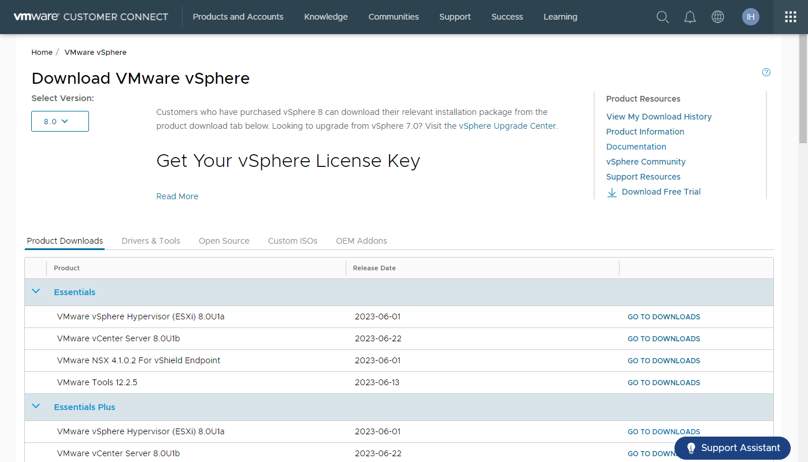
Task: Click Essentials vSphere Hypervisor (ESXi) 8.0U1a name
Action: [x=140, y=316]
